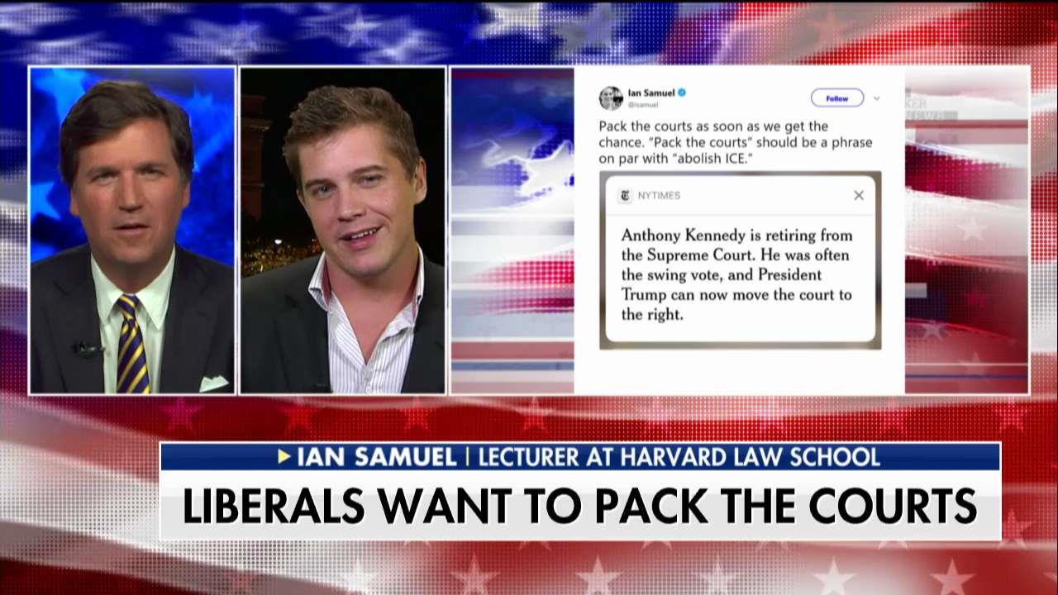Select the NYTIMES source label
Viewport: 1058px width, 595px height.
coord(659,196)
